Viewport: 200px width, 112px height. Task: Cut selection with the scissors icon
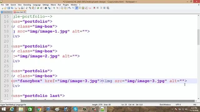tap(27, 8)
